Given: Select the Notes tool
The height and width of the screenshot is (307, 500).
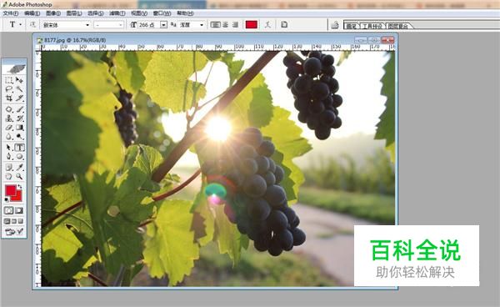Looking at the screenshot, I should [9, 167].
